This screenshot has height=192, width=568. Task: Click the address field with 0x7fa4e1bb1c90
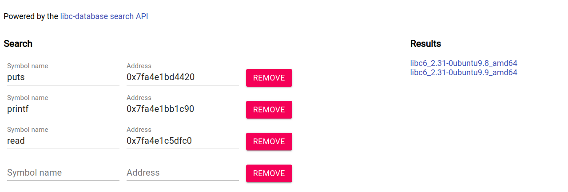click(183, 109)
